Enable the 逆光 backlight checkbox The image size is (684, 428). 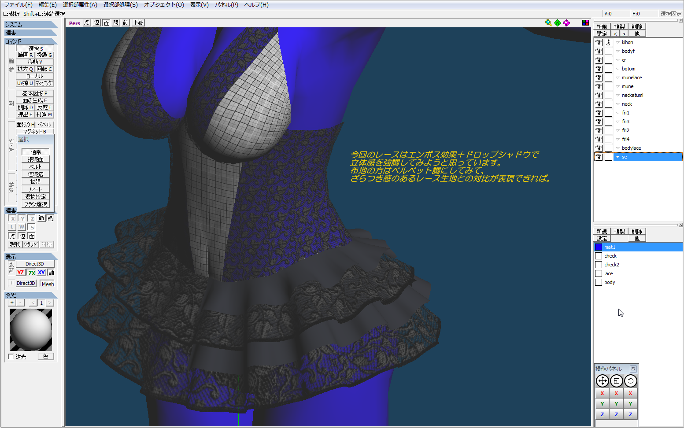tap(11, 357)
